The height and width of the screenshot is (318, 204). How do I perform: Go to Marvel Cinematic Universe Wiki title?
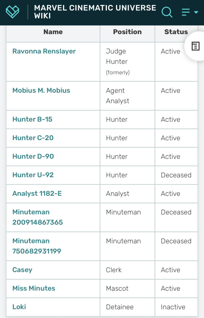(95, 12)
